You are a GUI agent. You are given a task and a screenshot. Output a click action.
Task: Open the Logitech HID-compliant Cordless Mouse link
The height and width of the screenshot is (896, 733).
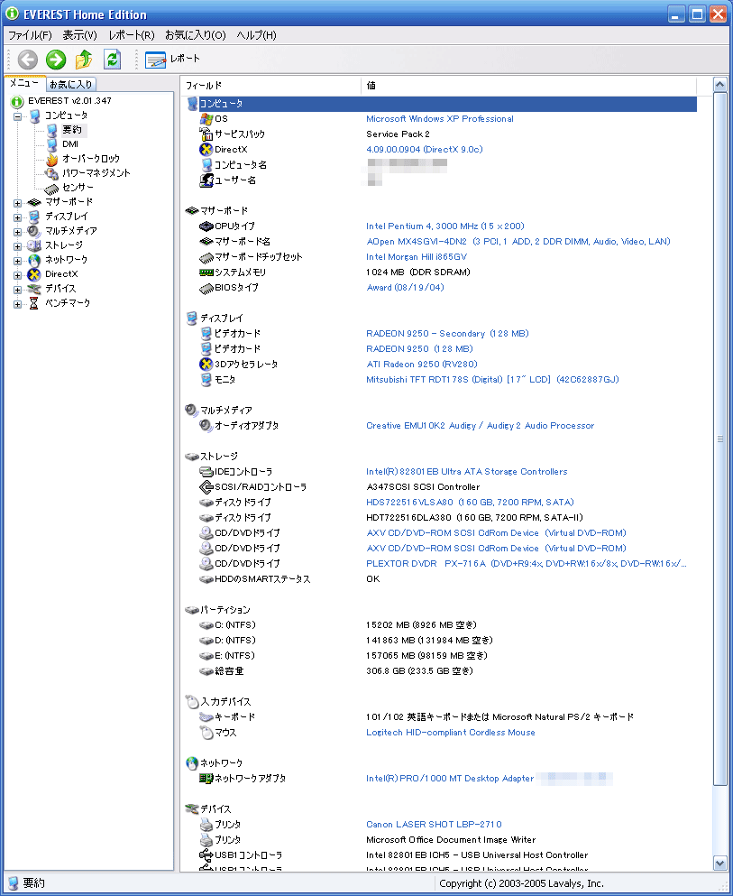tap(451, 733)
